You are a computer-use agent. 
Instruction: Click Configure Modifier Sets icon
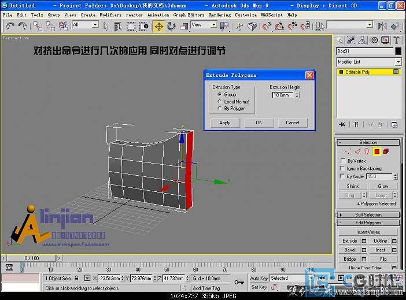(x=394, y=124)
